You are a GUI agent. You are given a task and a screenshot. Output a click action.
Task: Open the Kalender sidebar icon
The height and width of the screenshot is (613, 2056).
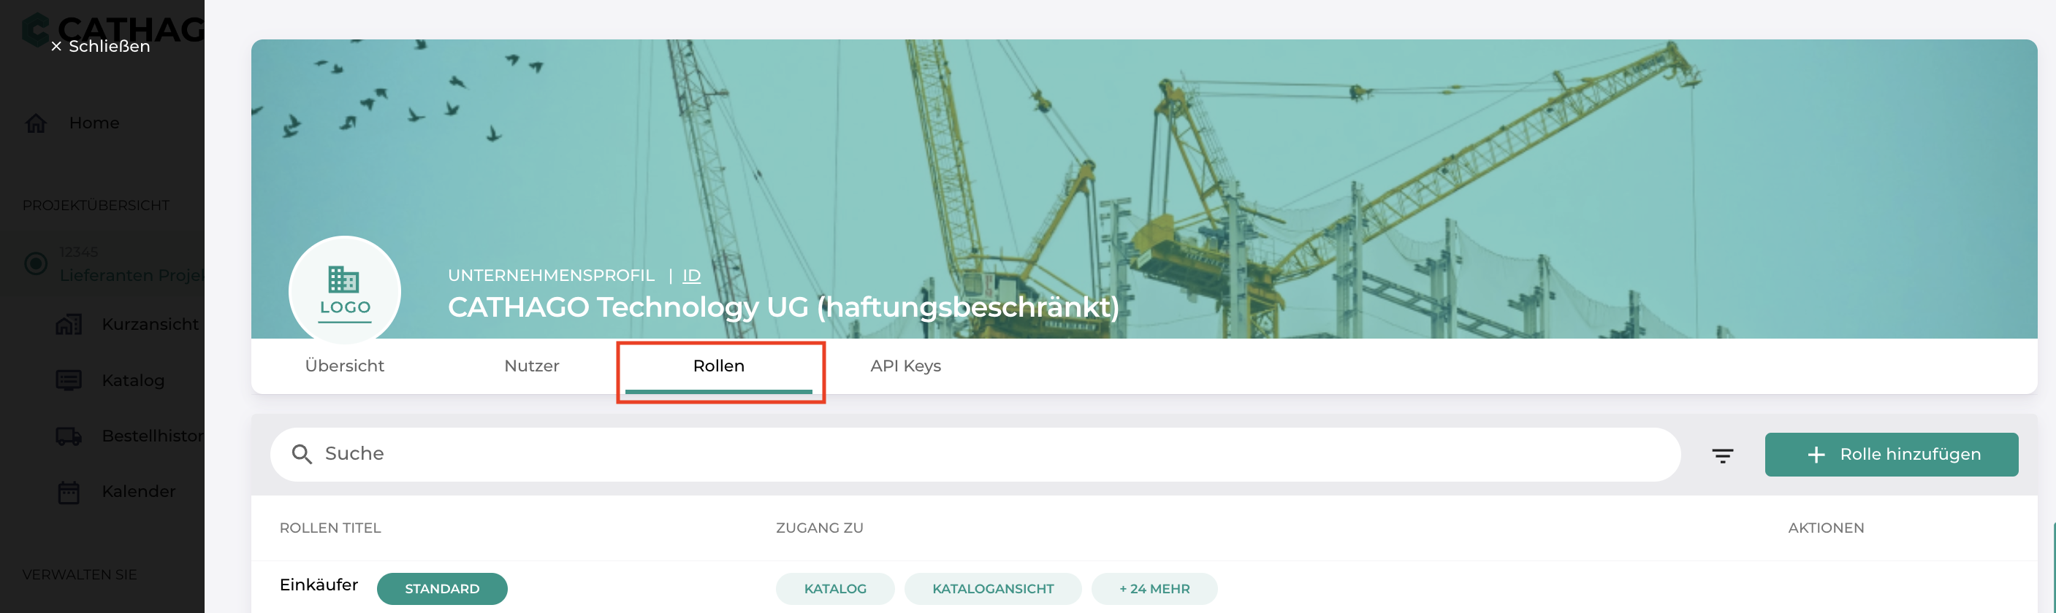(x=69, y=492)
